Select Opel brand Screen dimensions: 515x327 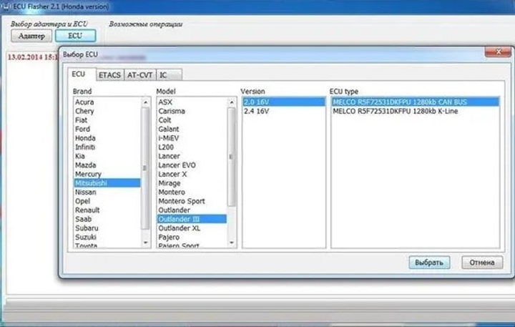point(107,201)
